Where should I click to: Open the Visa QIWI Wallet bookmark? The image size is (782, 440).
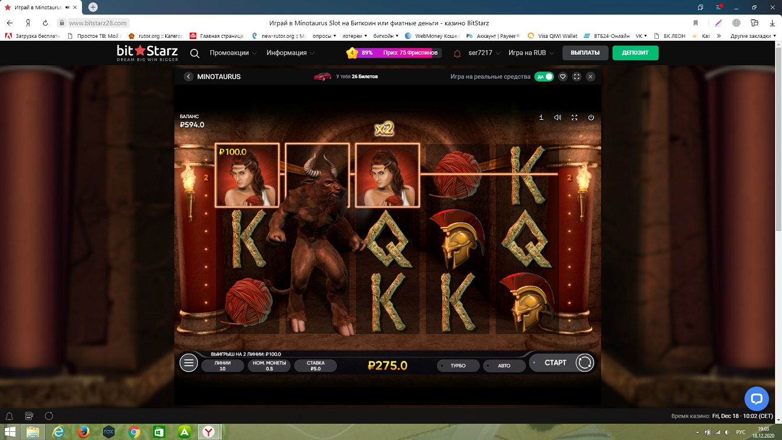[552, 36]
